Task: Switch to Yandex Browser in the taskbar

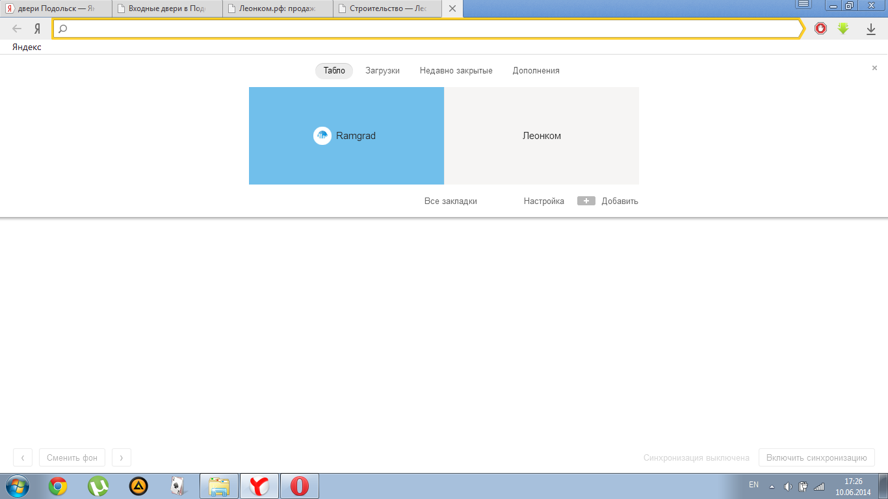Action: point(259,486)
